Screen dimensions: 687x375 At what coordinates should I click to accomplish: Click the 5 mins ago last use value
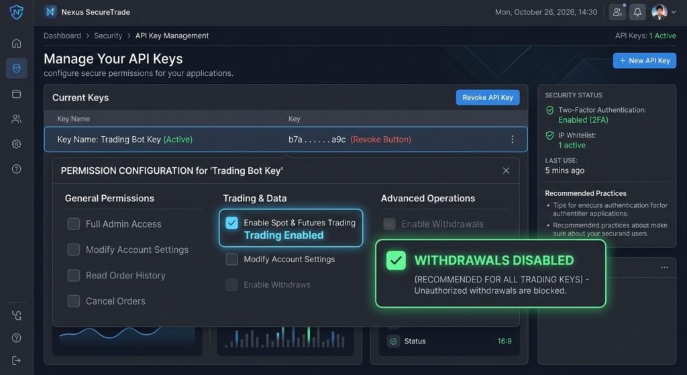(565, 170)
